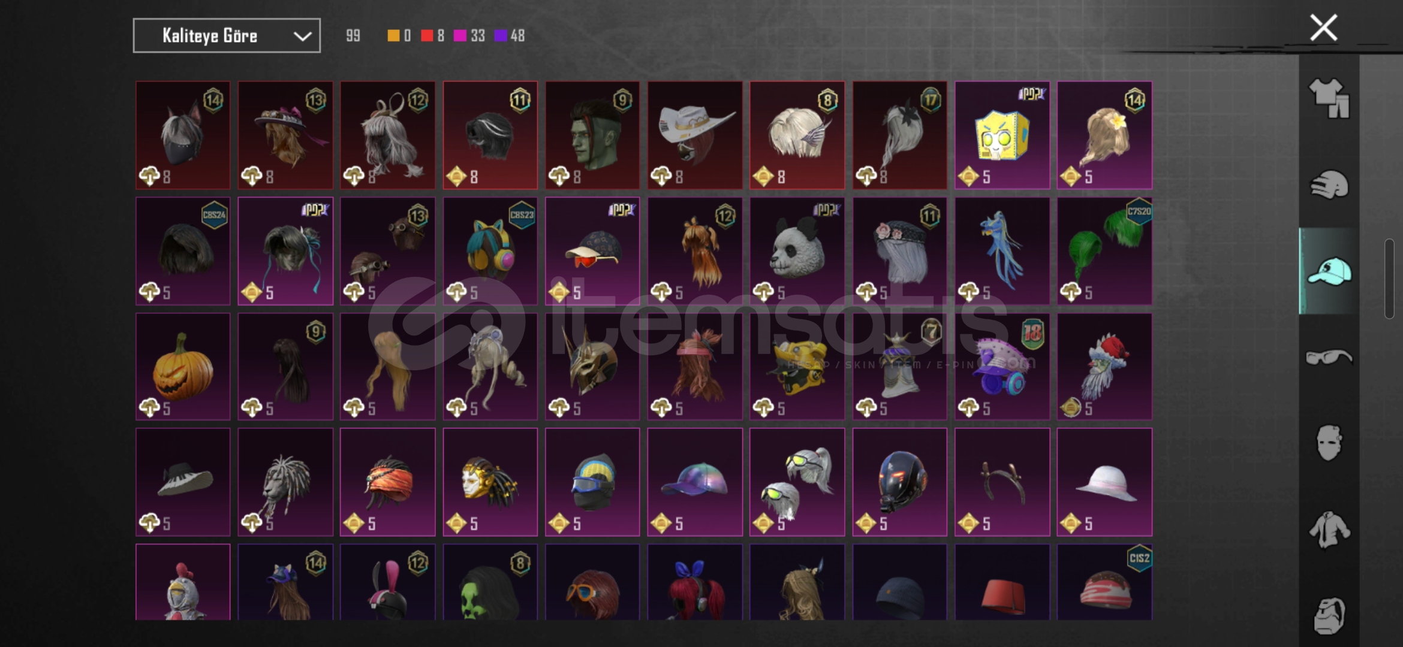This screenshot has width=1403, height=647.
Task: Select the white cowboy hat item
Action: click(x=695, y=135)
